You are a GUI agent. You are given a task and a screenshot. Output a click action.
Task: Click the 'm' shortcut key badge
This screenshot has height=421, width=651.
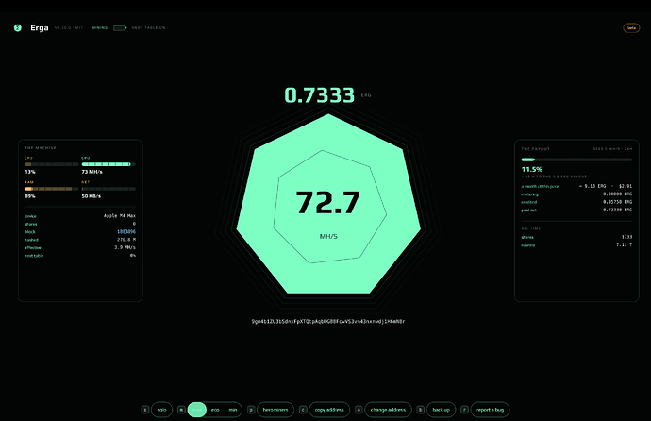tap(181, 410)
